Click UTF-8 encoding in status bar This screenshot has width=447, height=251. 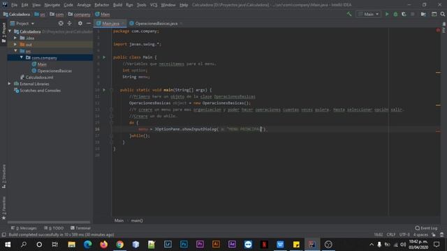[404, 235]
